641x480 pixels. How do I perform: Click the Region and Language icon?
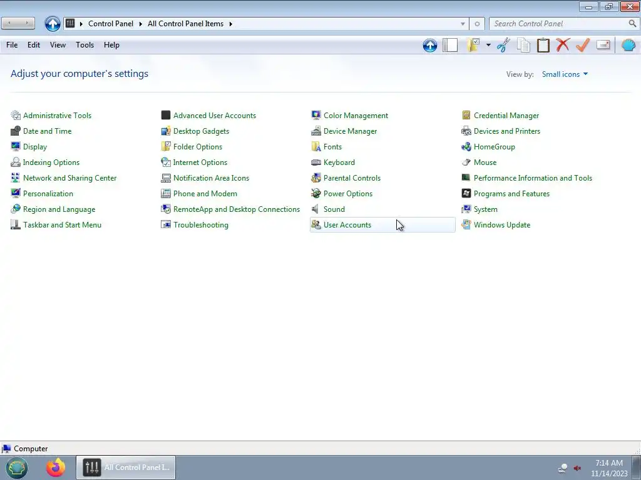(x=16, y=209)
